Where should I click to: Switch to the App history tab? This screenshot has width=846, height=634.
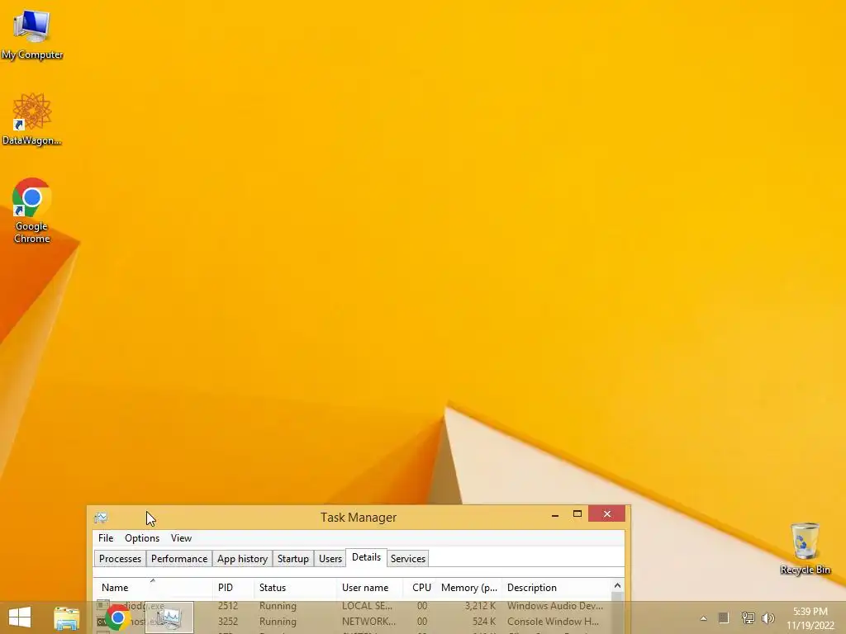[242, 559]
